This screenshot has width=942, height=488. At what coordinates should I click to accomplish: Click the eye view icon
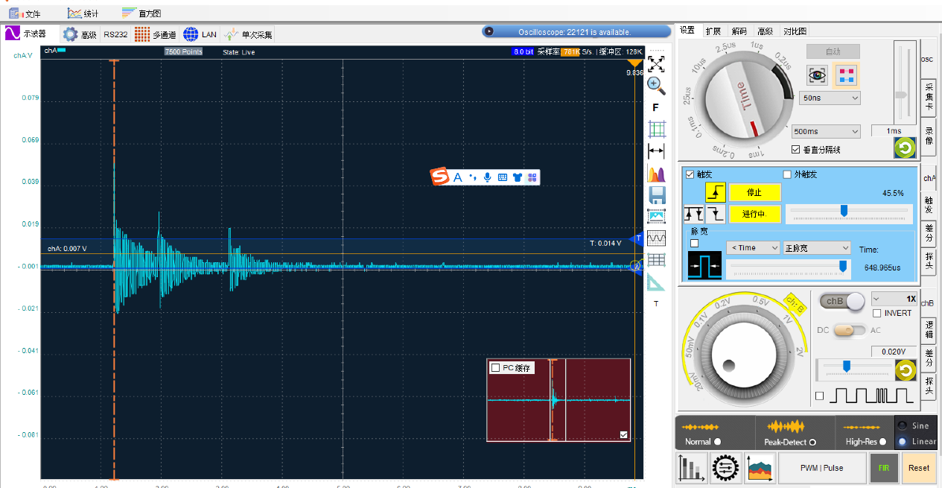pyautogui.click(x=818, y=75)
